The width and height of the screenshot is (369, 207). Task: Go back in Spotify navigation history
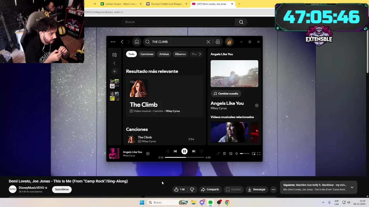pos(122,42)
